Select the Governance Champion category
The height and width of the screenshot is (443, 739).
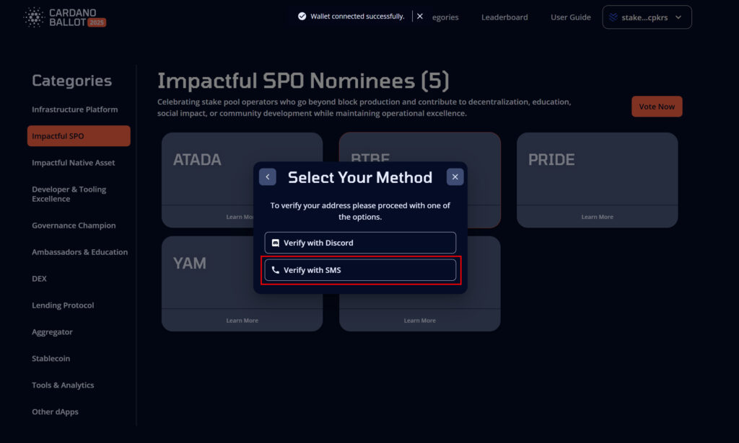(74, 225)
